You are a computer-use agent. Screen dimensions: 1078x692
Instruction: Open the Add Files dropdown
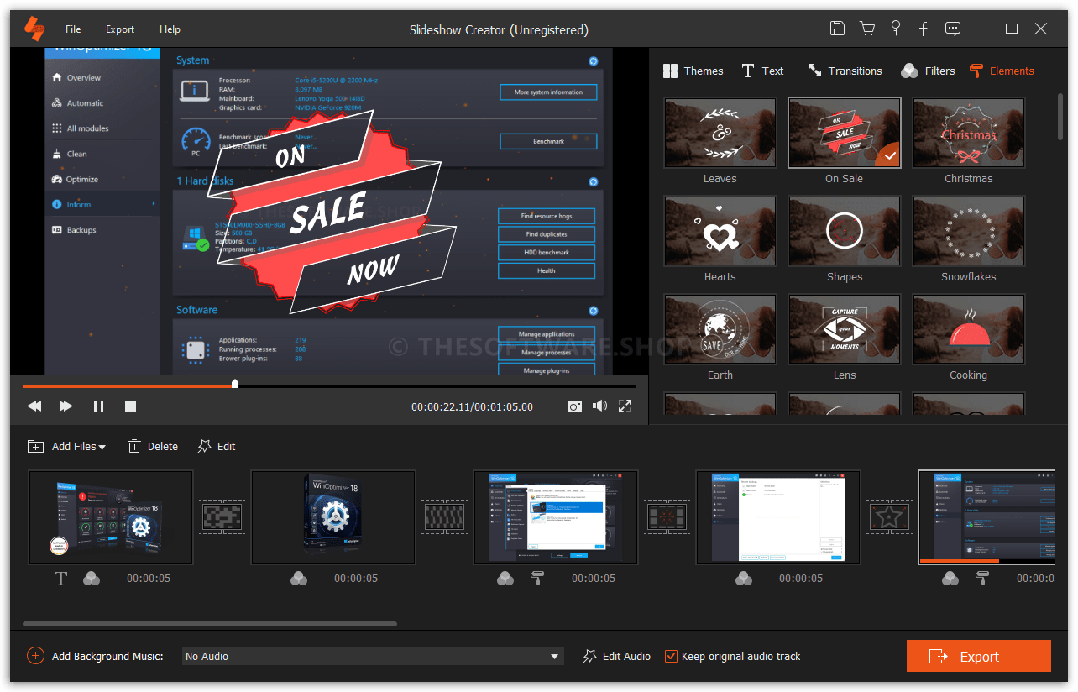[x=66, y=446]
